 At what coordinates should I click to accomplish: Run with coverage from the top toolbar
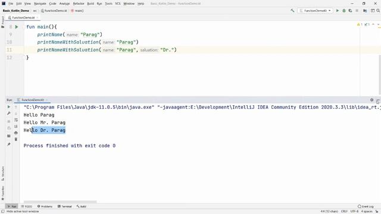coord(350,11)
